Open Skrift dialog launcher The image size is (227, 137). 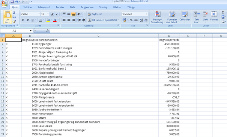[58, 25]
